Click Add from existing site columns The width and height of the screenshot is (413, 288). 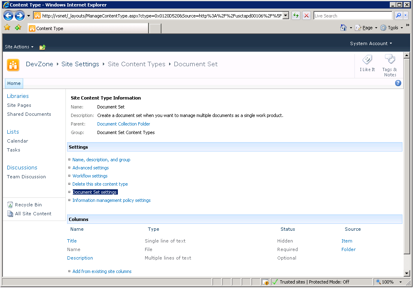point(102,271)
